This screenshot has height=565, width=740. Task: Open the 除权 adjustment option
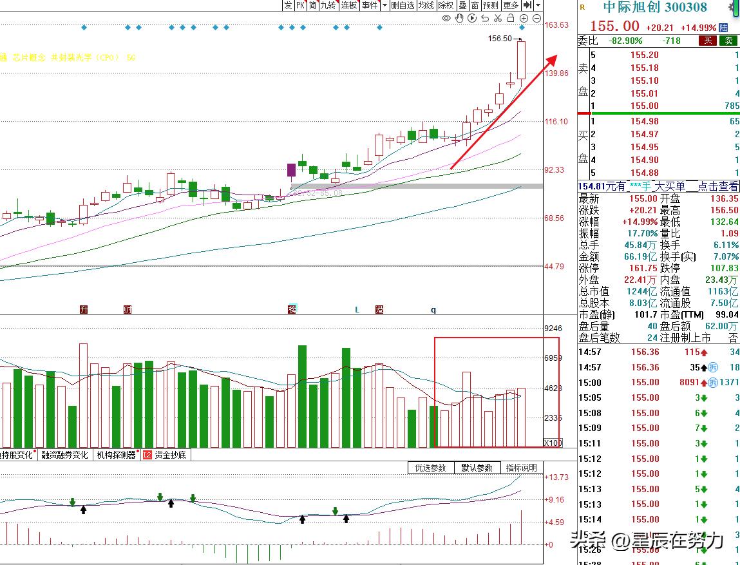pos(446,5)
